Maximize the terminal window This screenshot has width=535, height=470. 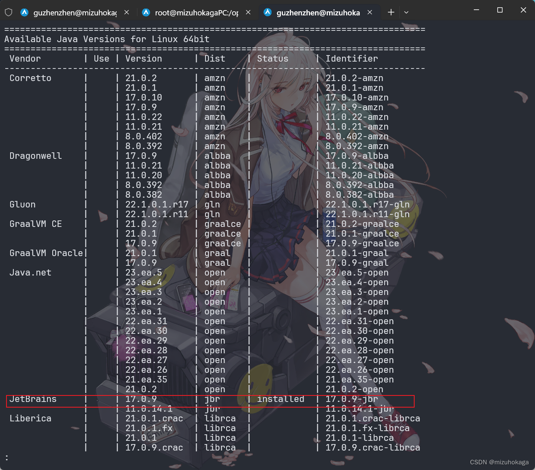click(500, 10)
